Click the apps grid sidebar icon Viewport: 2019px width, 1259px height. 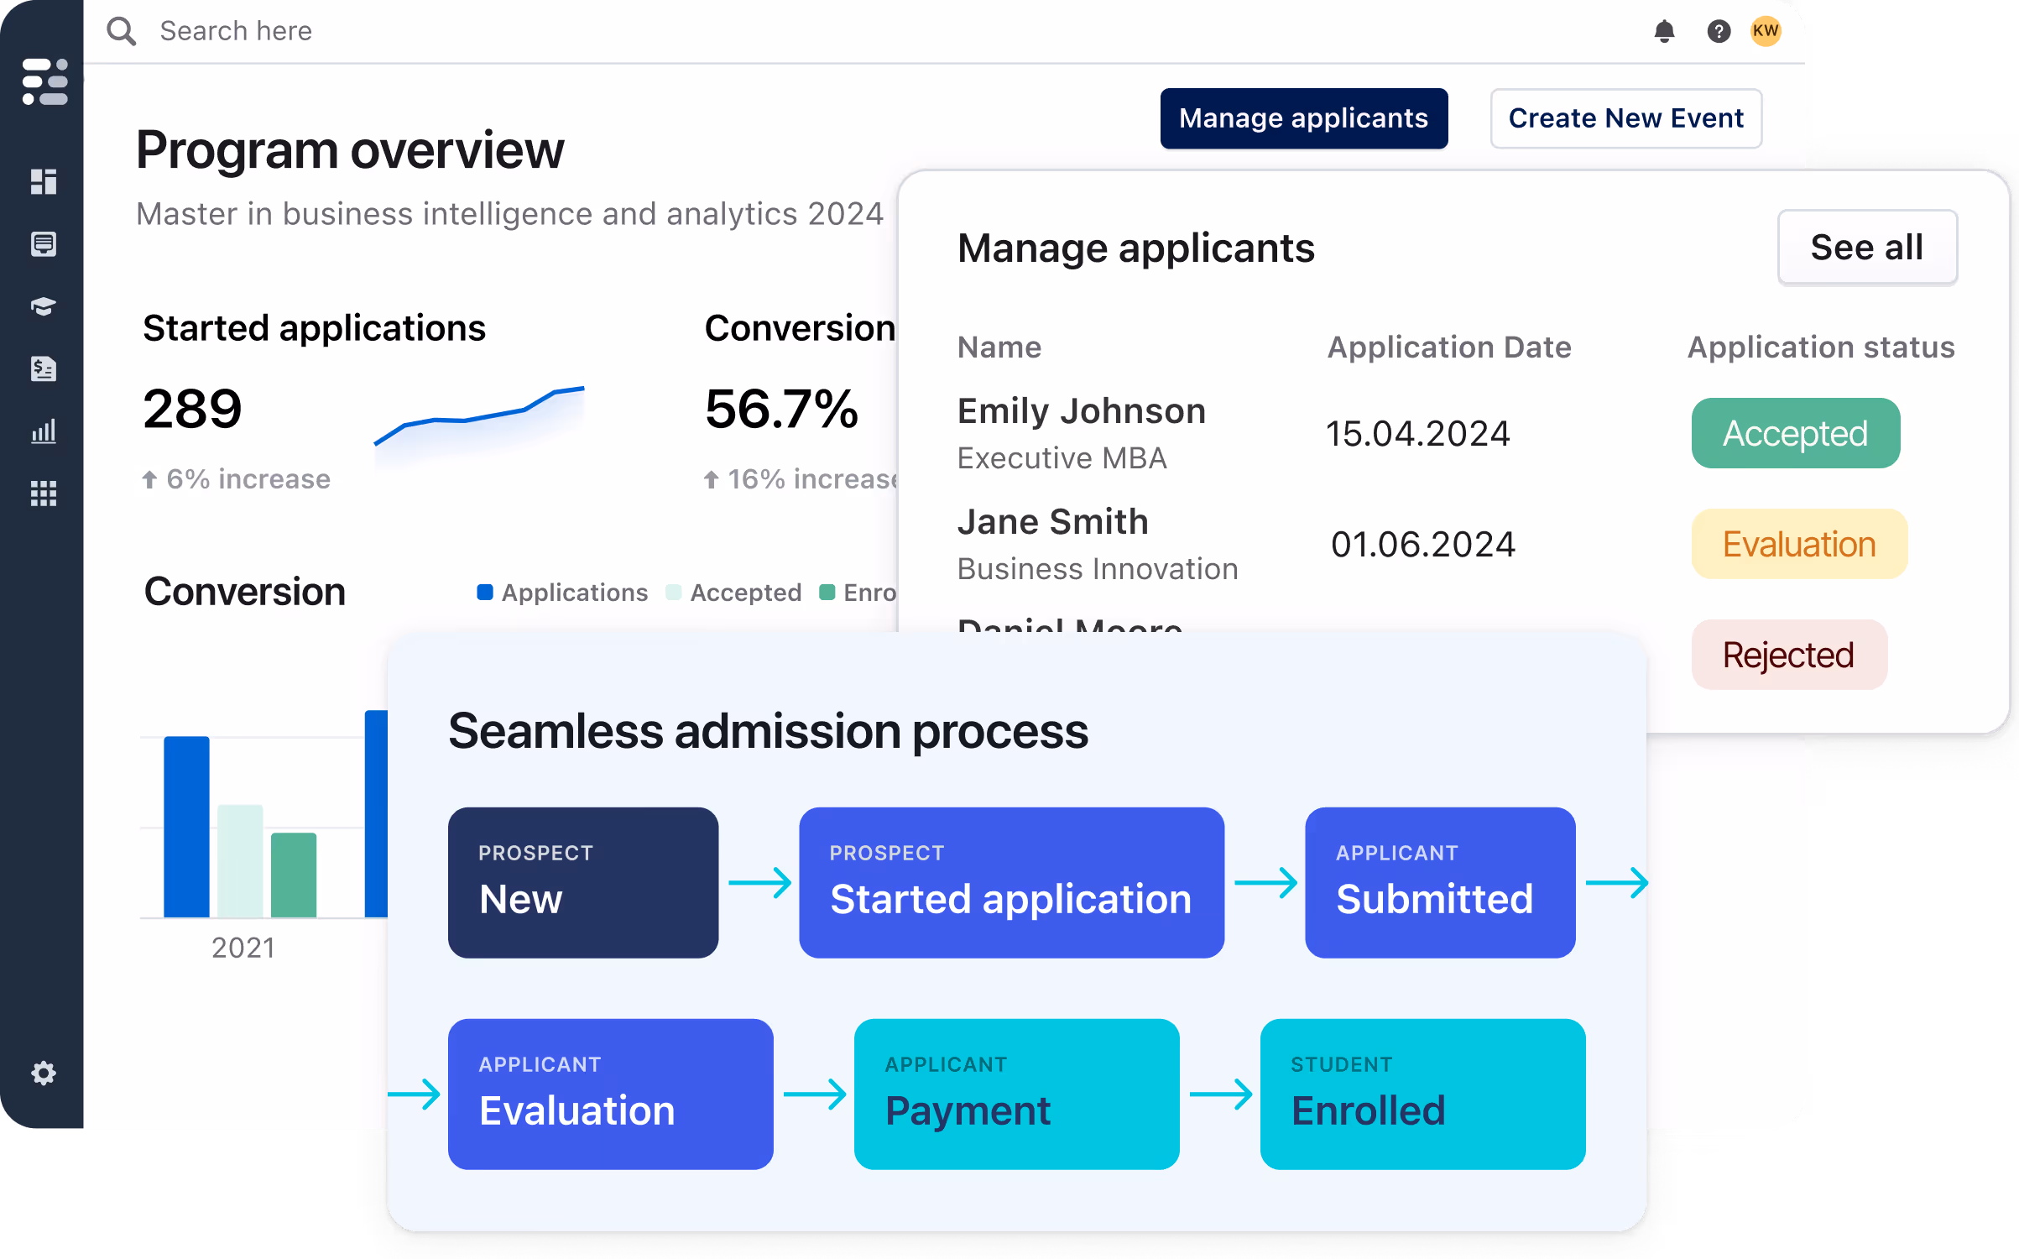tap(44, 494)
